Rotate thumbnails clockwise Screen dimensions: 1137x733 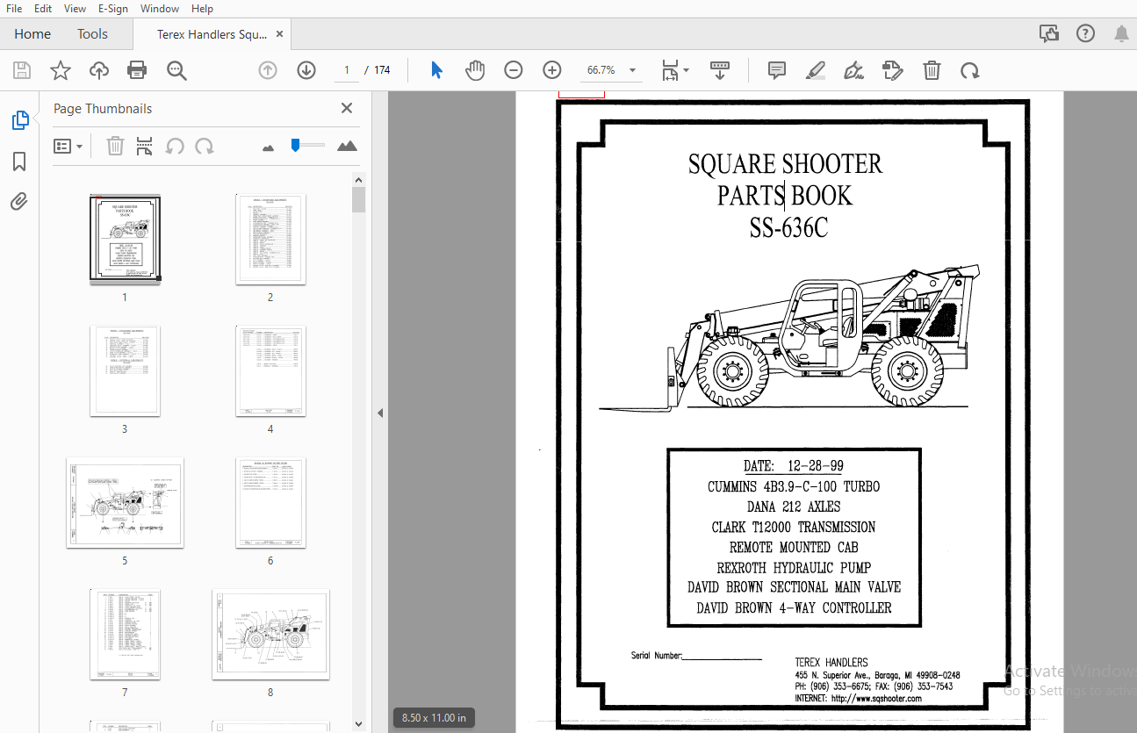point(205,146)
